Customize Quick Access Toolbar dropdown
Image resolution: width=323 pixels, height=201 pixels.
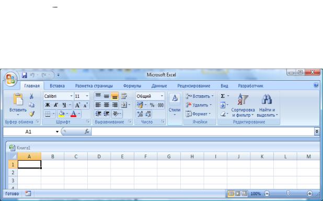[x=59, y=75]
